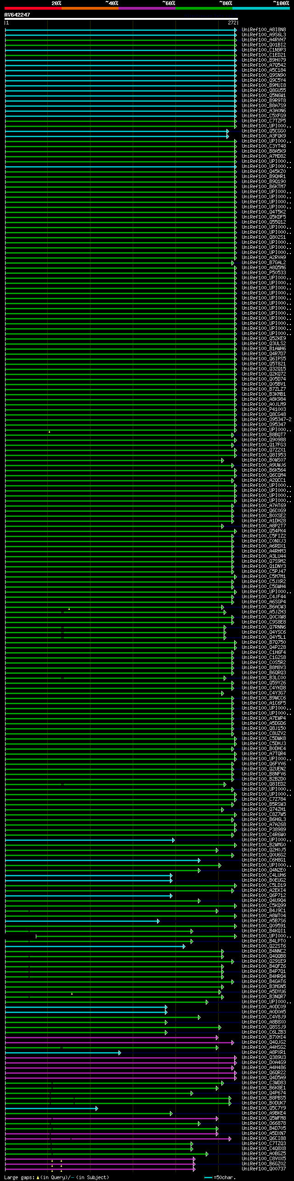The height and width of the screenshot is (1181, 294).
Task: Click hit label UniRef100_O95347-2
Action: coord(266,420)
